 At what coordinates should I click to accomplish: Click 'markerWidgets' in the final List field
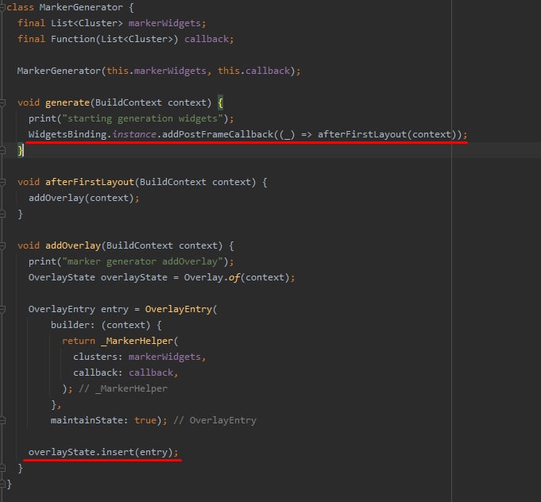click(164, 23)
